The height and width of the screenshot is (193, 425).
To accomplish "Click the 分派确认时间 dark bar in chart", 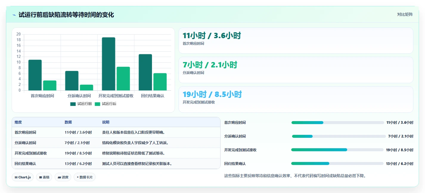I will click(72, 81).
